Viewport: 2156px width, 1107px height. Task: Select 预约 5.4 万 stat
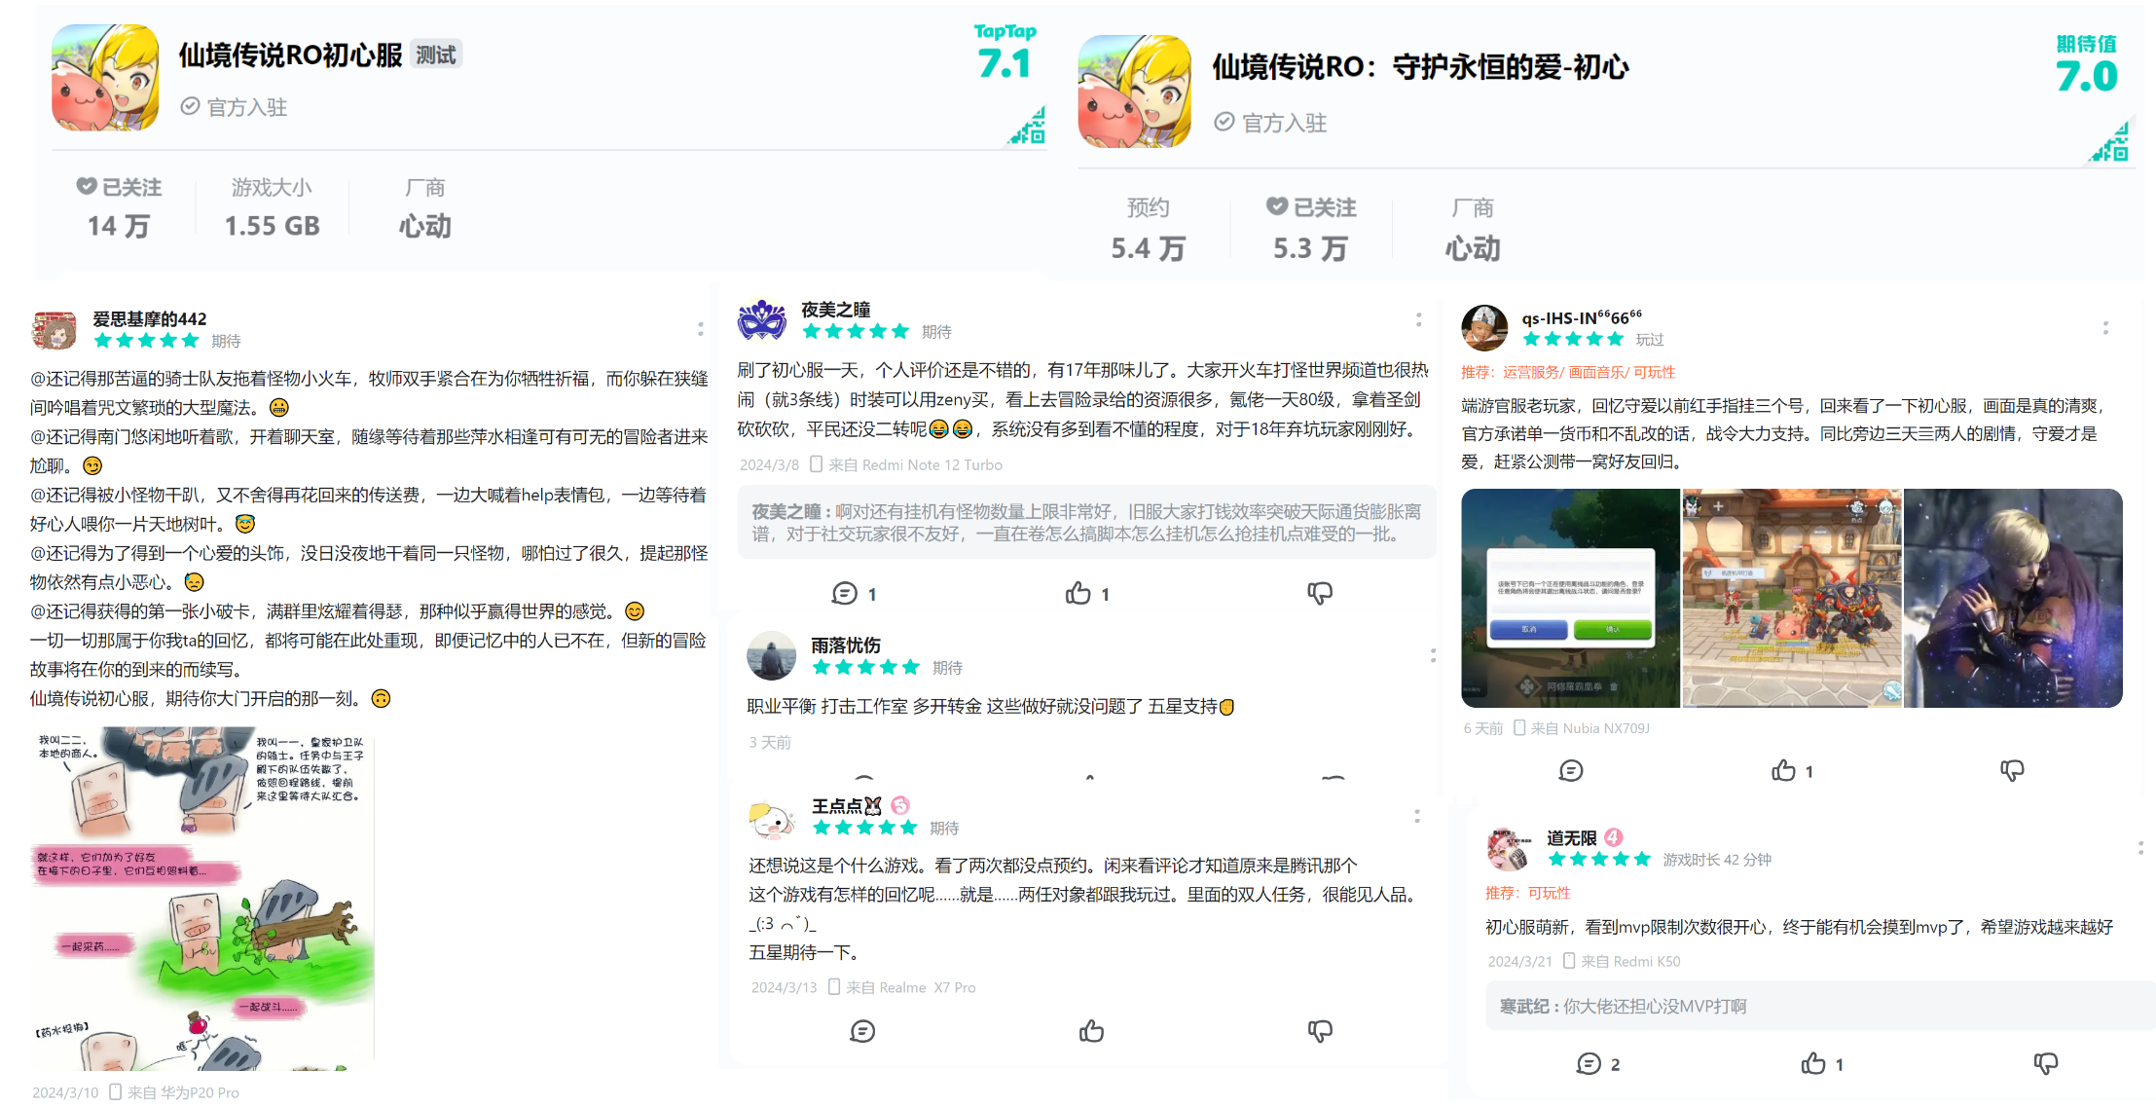coord(1149,229)
